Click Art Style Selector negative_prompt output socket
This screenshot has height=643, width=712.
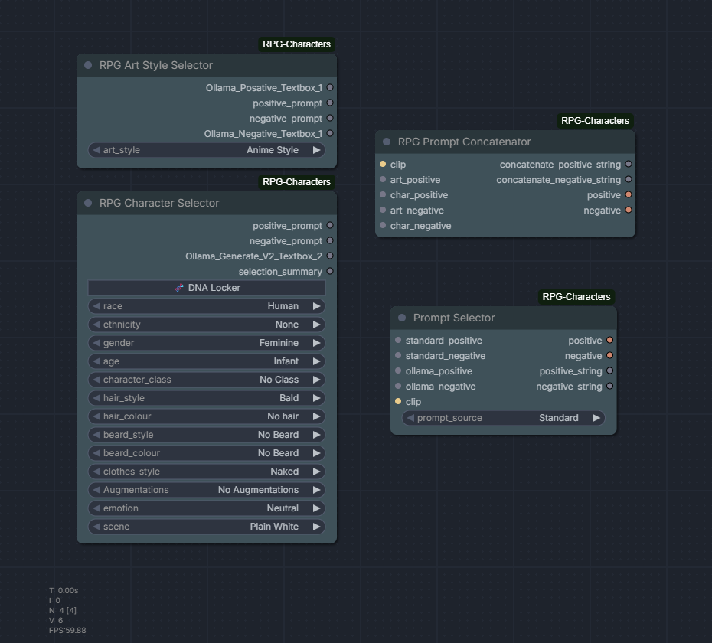point(330,118)
